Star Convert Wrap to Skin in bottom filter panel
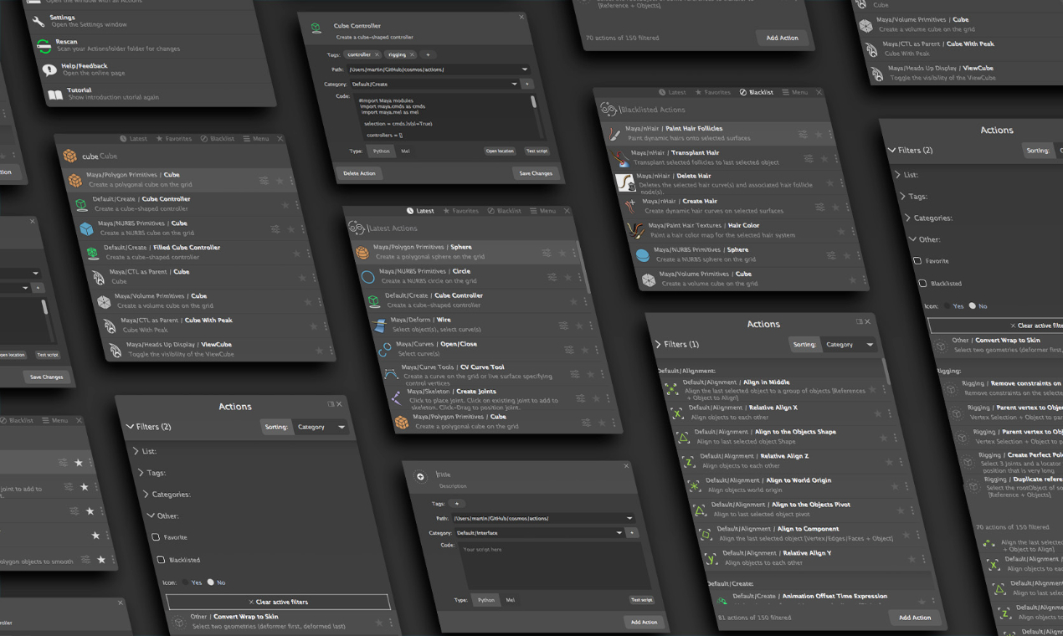The image size is (1063, 636). click(x=378, y=622)
